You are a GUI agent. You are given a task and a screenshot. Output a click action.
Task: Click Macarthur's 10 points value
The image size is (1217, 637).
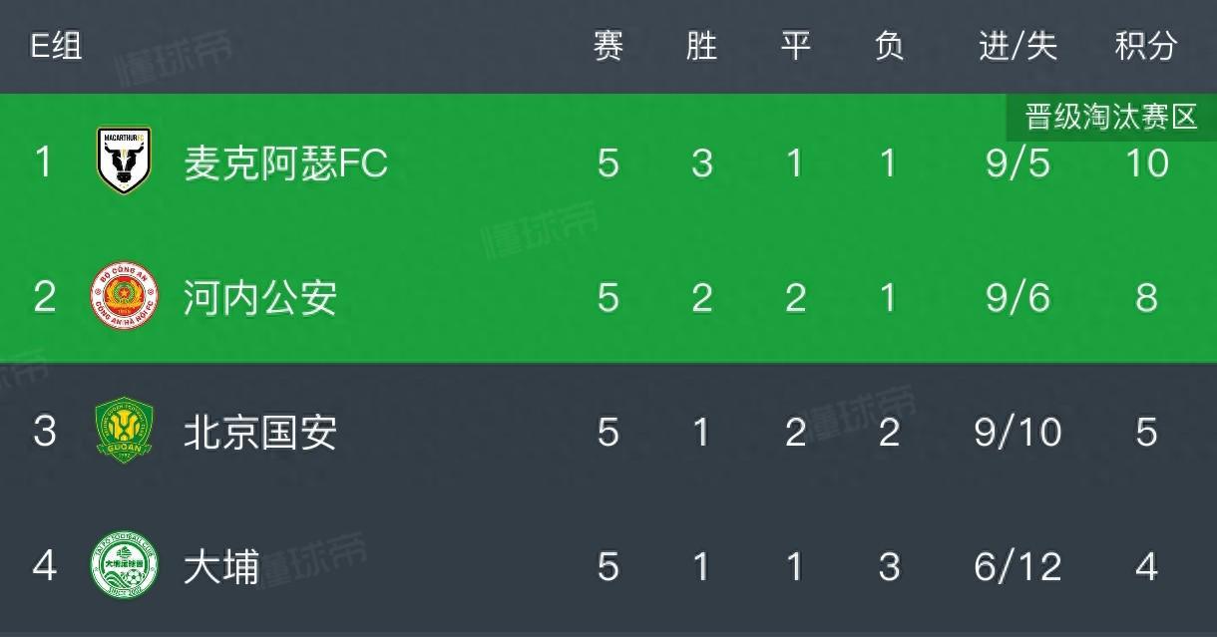[1146, 162]
